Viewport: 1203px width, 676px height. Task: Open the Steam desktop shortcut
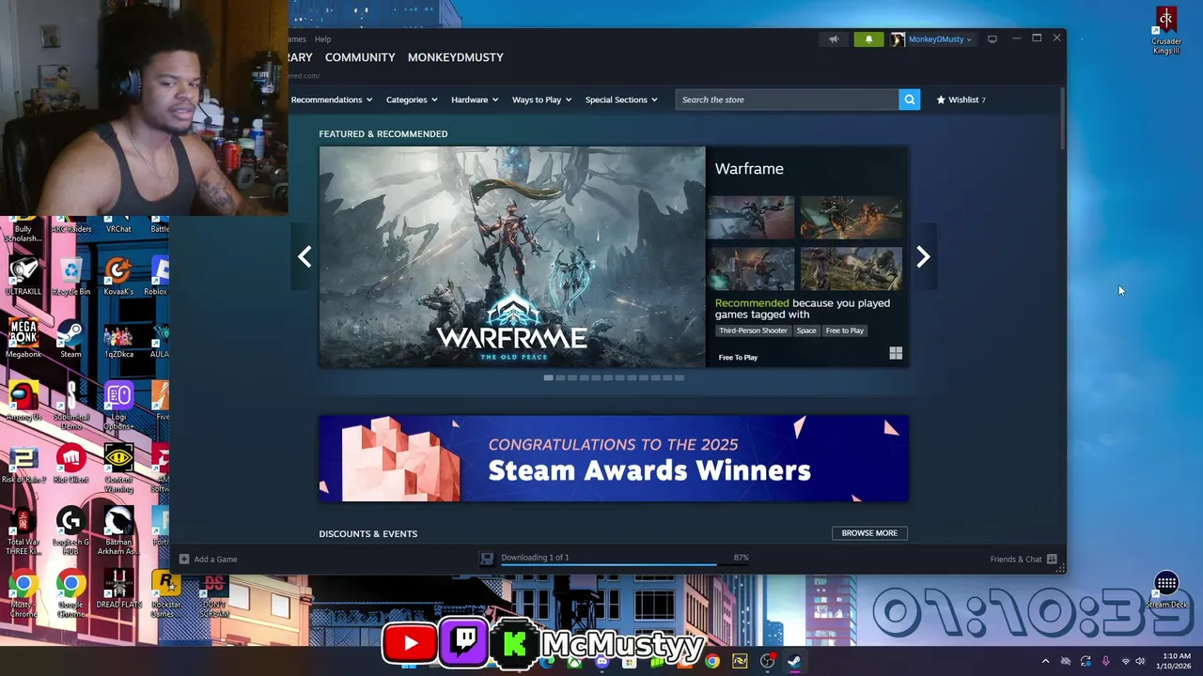tap(70, 339)
